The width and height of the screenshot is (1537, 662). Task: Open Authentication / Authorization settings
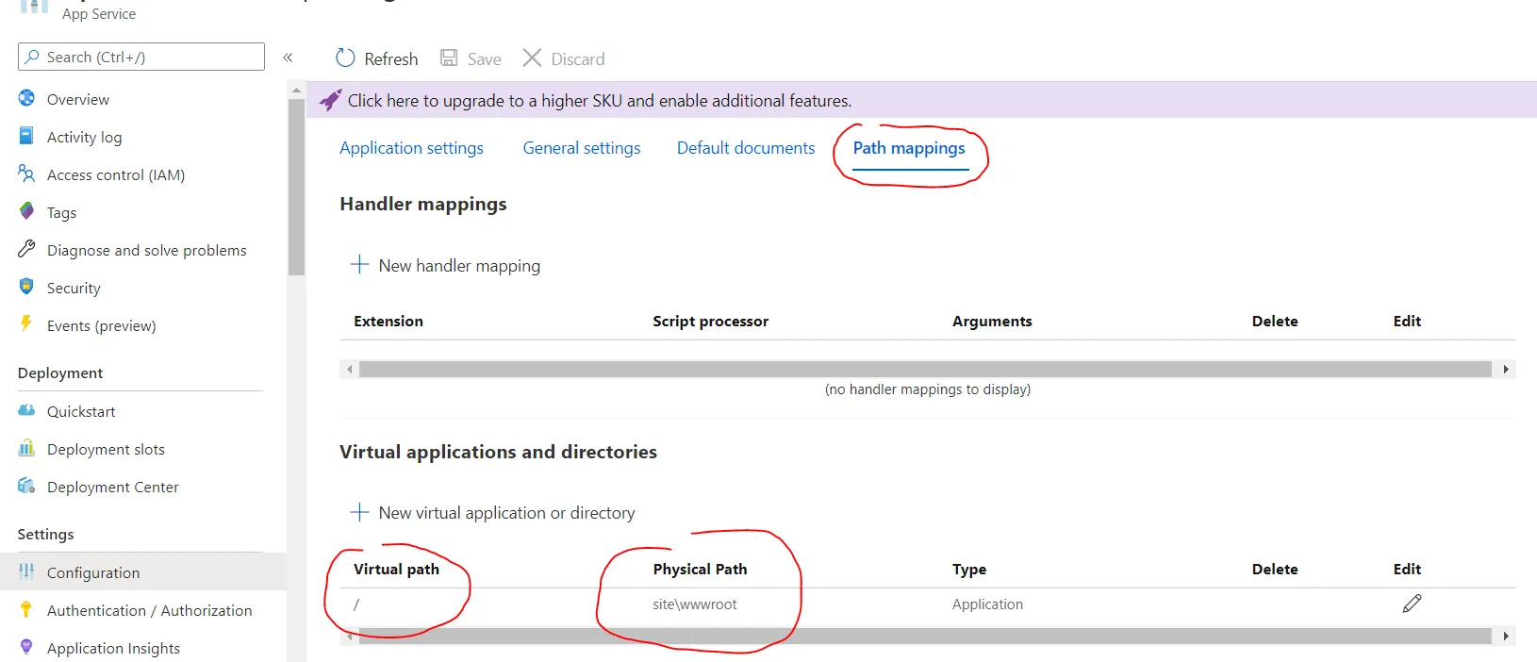coord(150,610)
